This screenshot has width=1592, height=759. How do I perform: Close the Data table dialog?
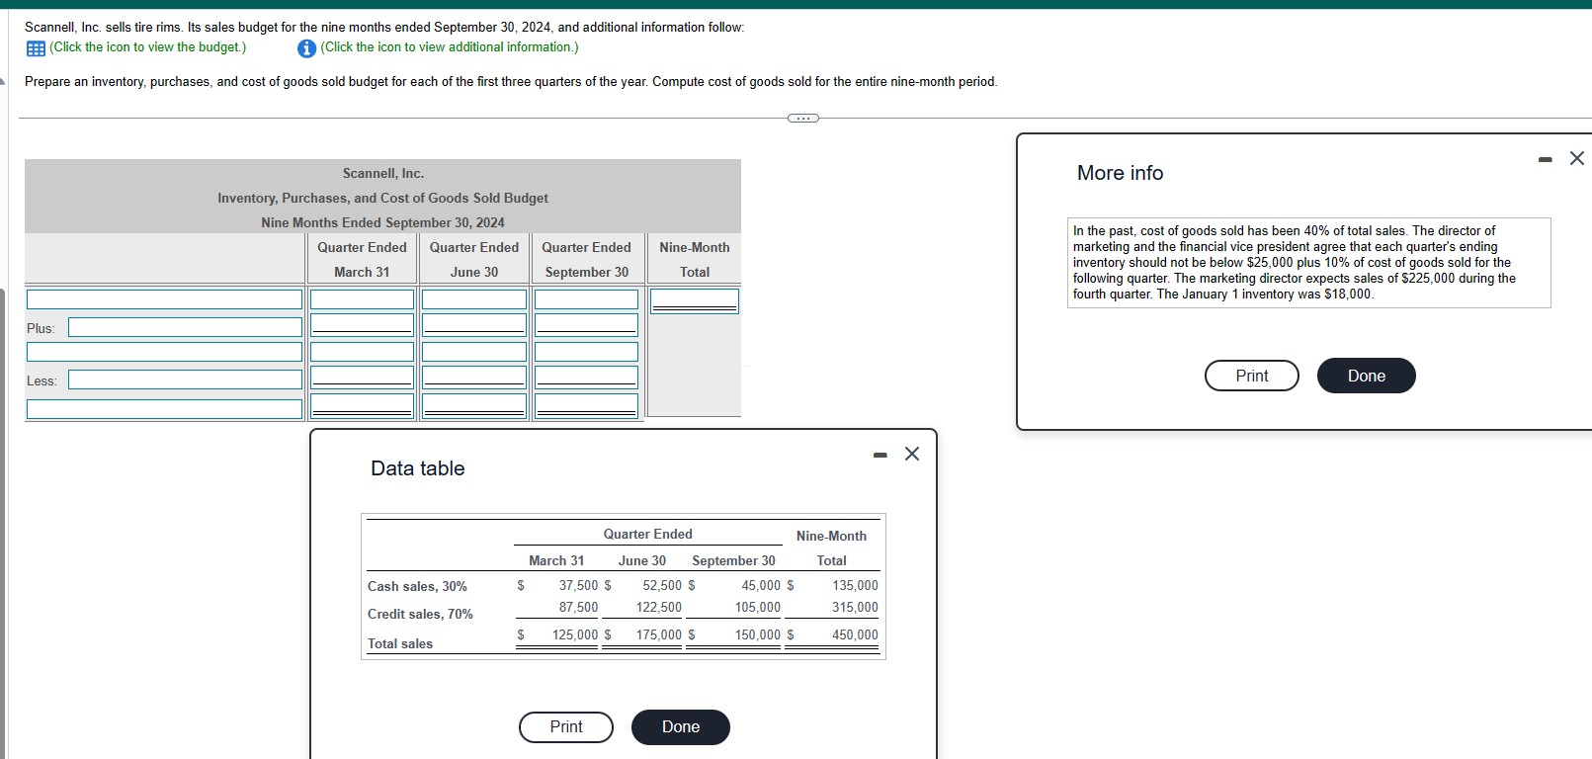click(912, 454)
